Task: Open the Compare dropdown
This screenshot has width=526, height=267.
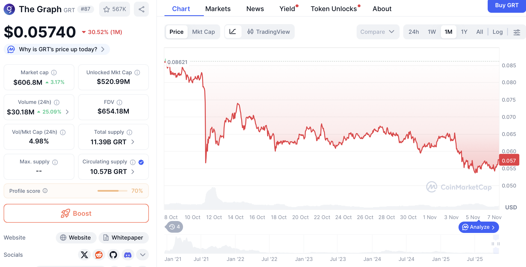Action: pyautogui.click(x=377, y=32)
